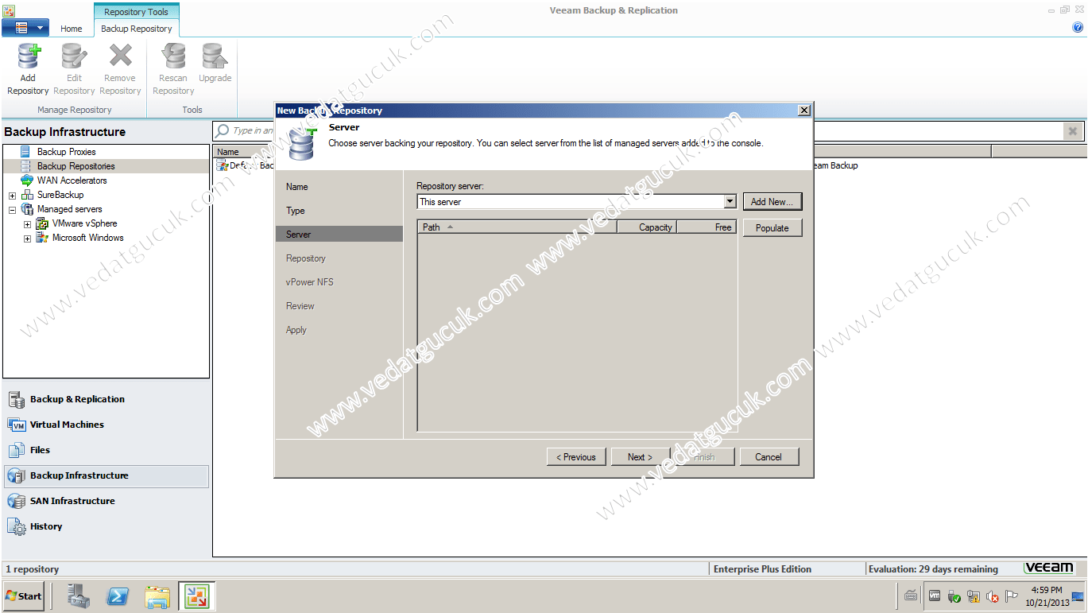Select the Server wizard step

pyautogui.click(x=339, y=235)
